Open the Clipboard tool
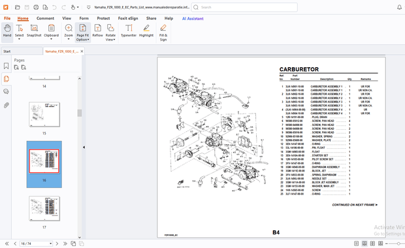 [x=51, y=30]
